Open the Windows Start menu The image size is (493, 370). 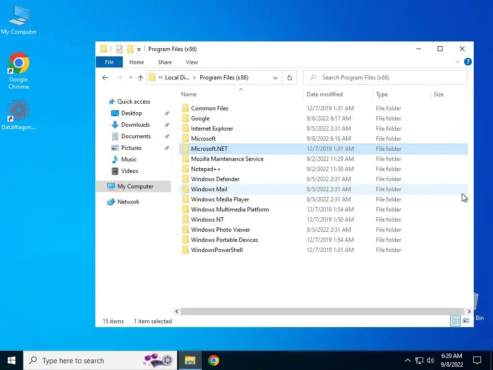(x=12, y=360)
